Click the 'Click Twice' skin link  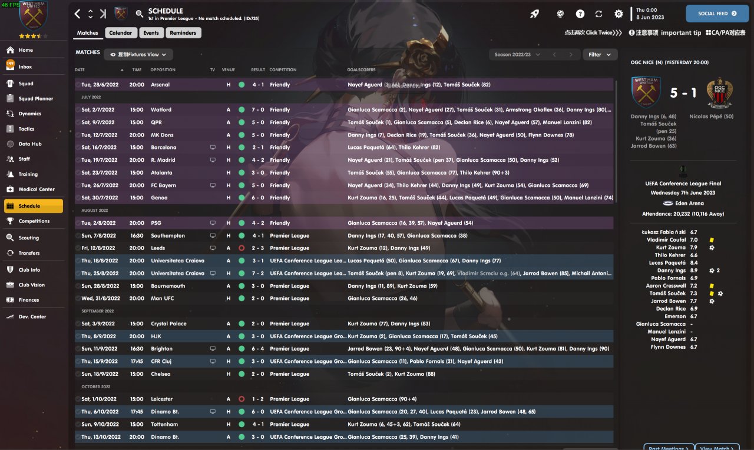(x=593, y=33)
